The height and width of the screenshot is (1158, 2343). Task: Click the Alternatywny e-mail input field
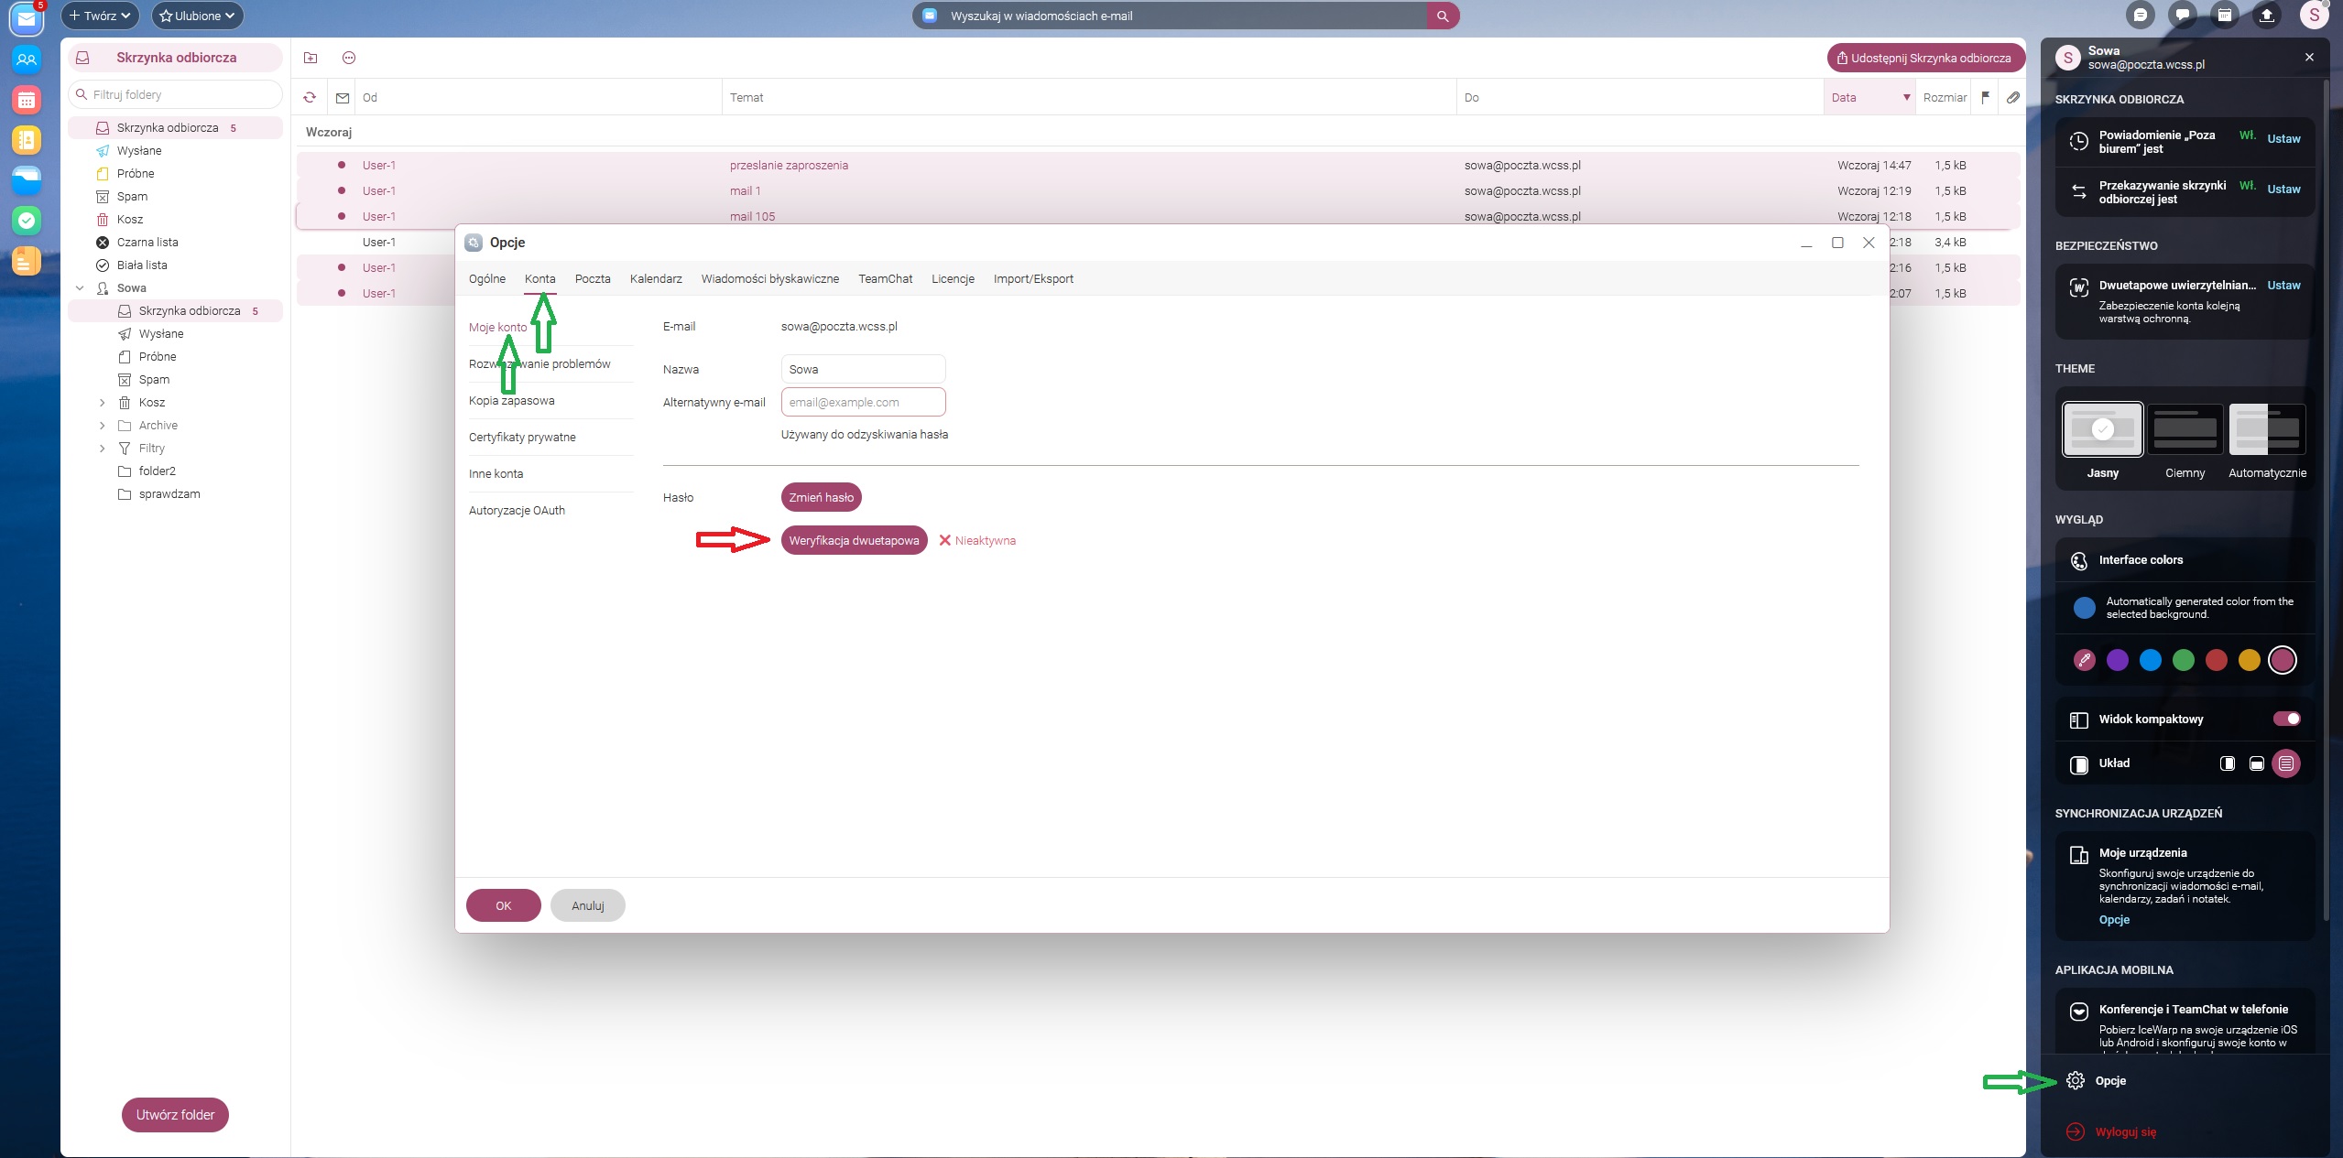(x=863, y=403)
